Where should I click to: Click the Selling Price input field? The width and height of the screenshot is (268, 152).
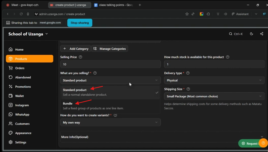click(111, 64)
